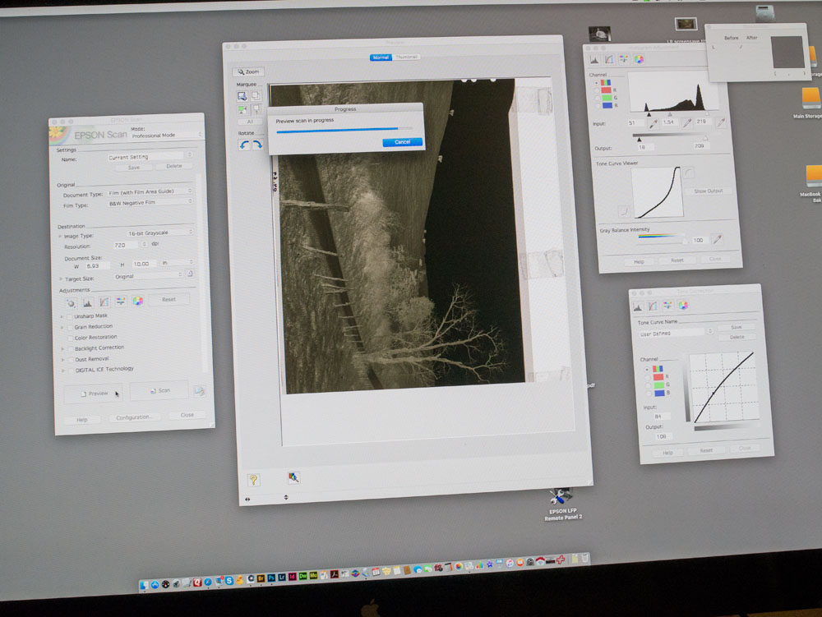
Task: Click Save in Tone Correction window
Action: (x=736, y=327)
